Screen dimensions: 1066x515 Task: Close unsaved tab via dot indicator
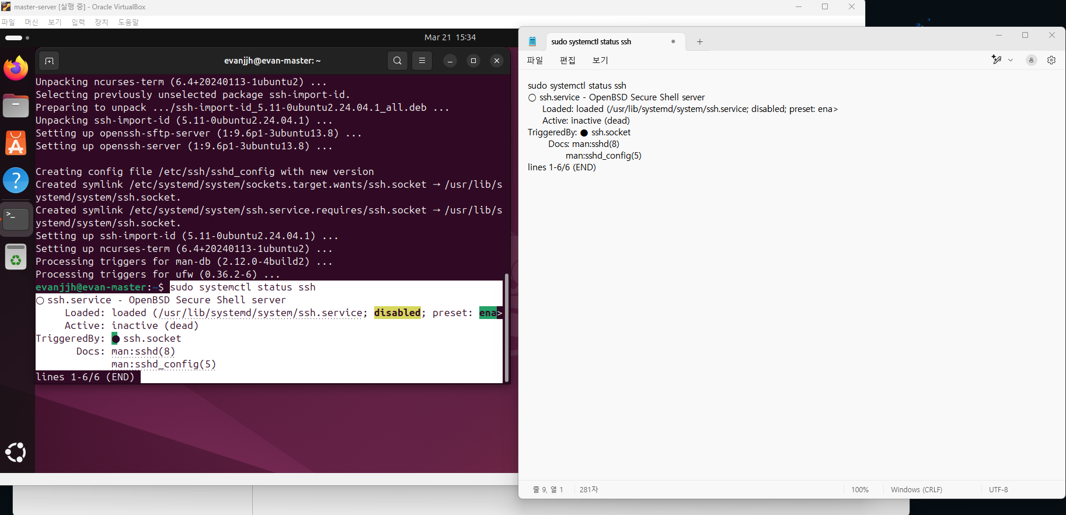(673, 41)
